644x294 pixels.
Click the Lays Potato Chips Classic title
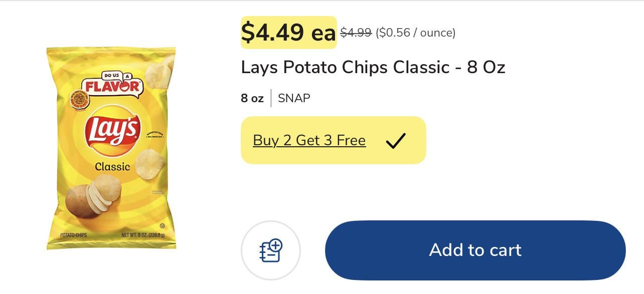[x=373, y=67]
